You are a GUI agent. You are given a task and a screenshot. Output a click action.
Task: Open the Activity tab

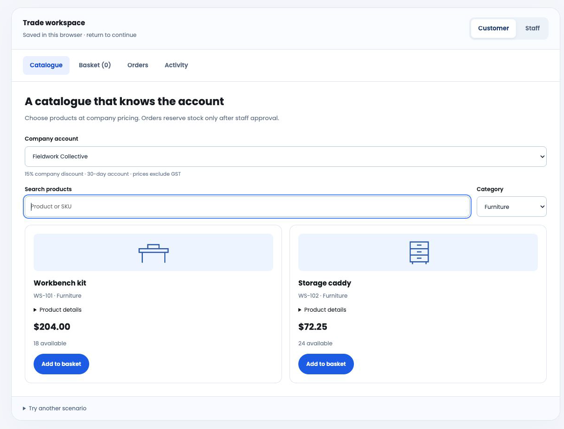click(176, 65)
